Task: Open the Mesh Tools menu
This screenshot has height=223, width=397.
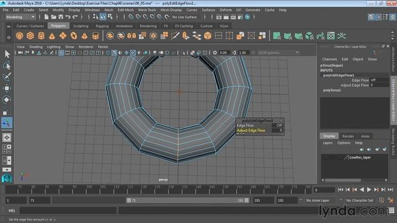Action: coord(147,10)
